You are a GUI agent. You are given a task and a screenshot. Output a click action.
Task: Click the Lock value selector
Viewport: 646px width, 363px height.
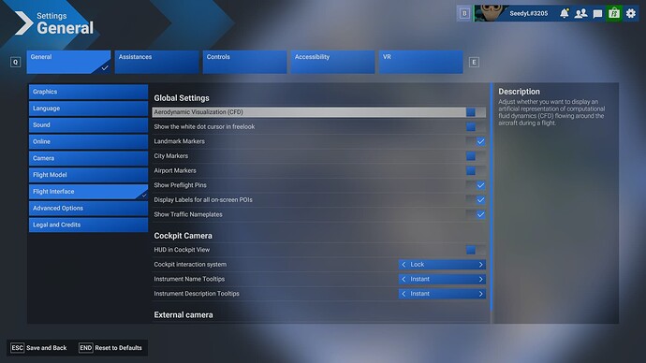click(442, 264)
